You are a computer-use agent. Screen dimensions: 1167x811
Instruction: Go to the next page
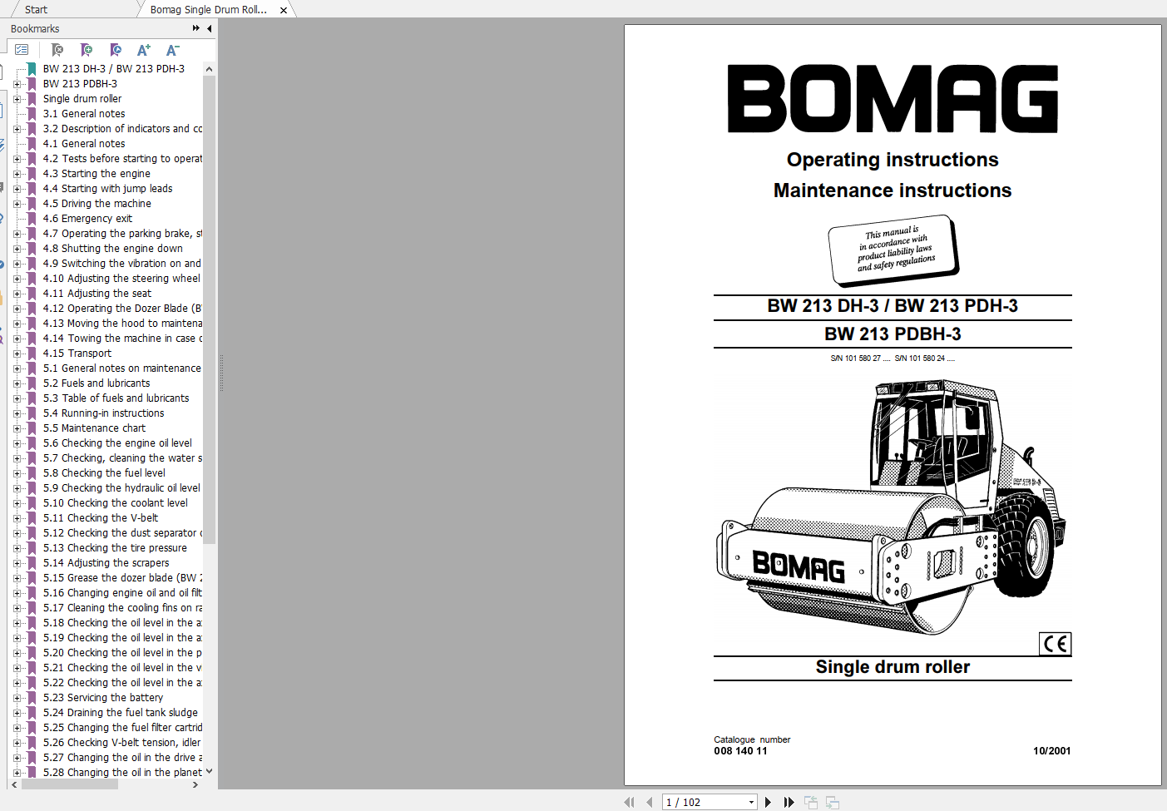[768, 802]
